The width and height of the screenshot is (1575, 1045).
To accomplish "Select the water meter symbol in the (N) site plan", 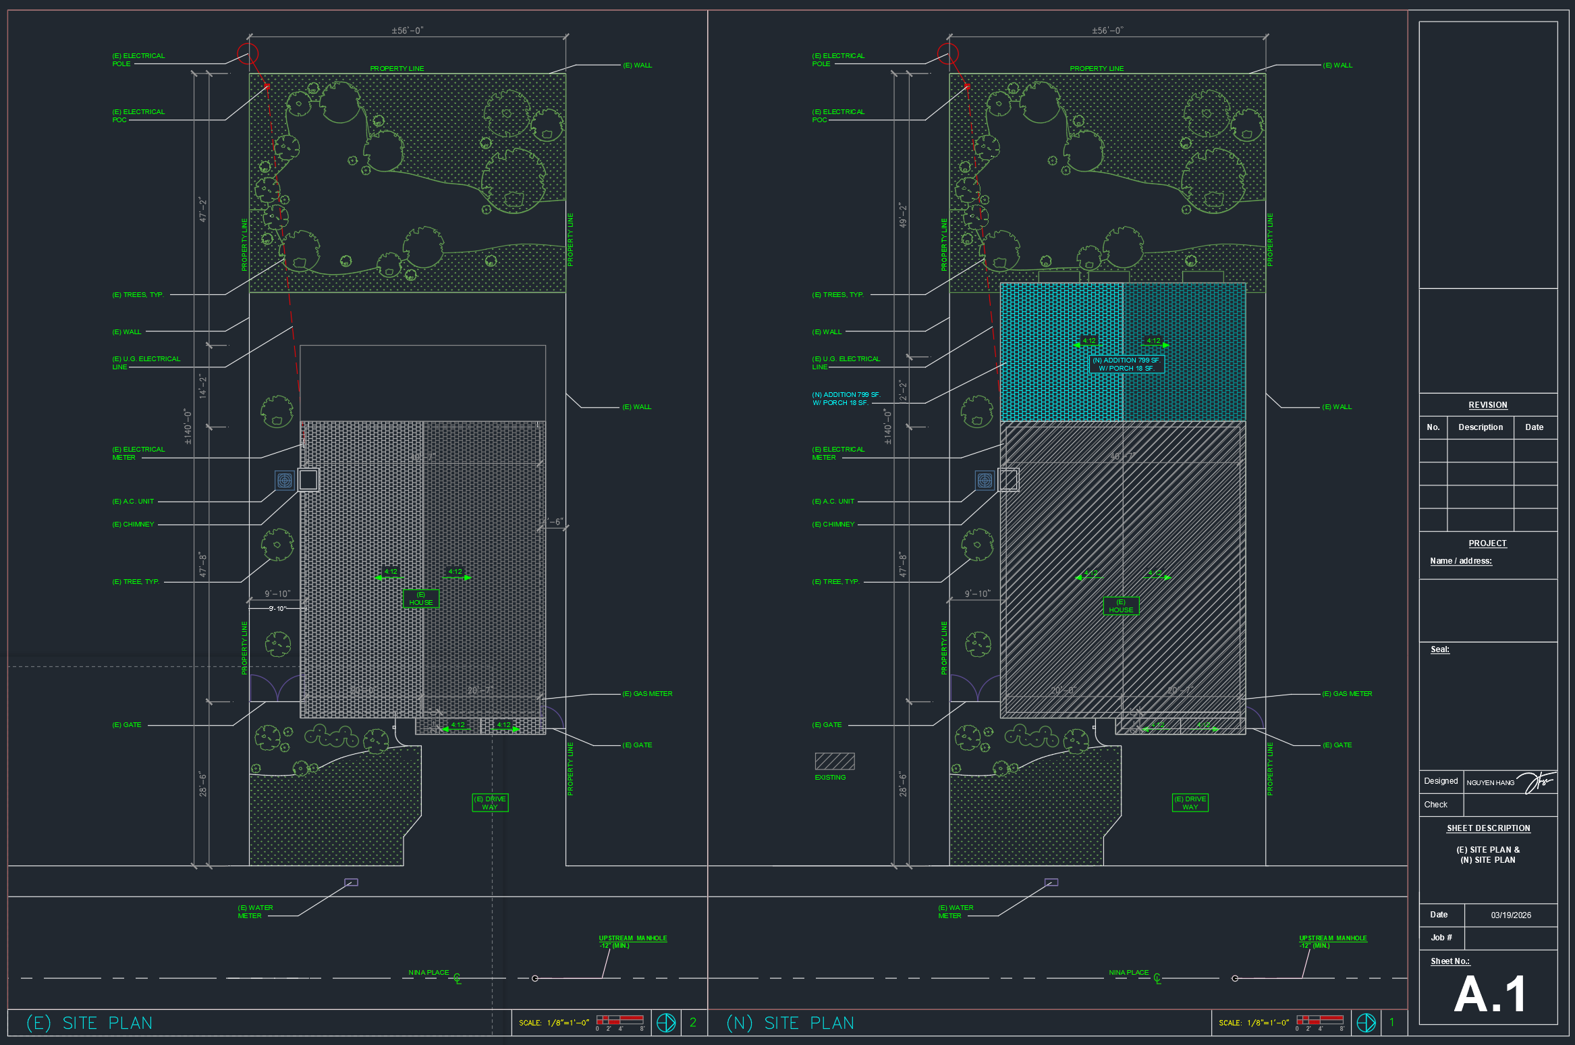I will click(x=1051, y=882).
